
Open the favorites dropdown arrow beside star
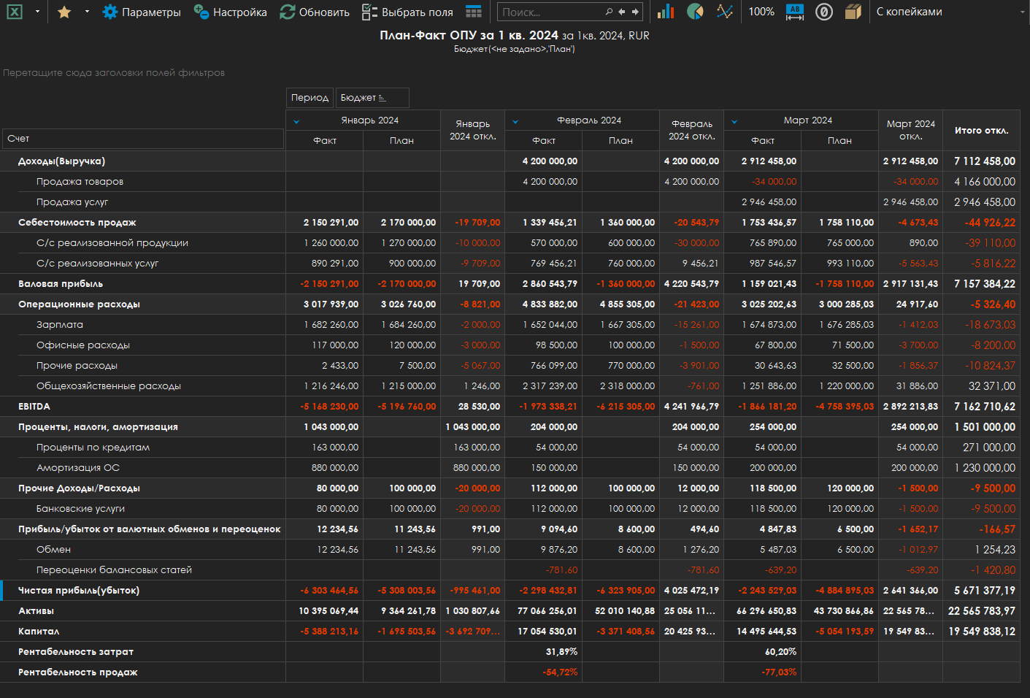coord(87,12)
